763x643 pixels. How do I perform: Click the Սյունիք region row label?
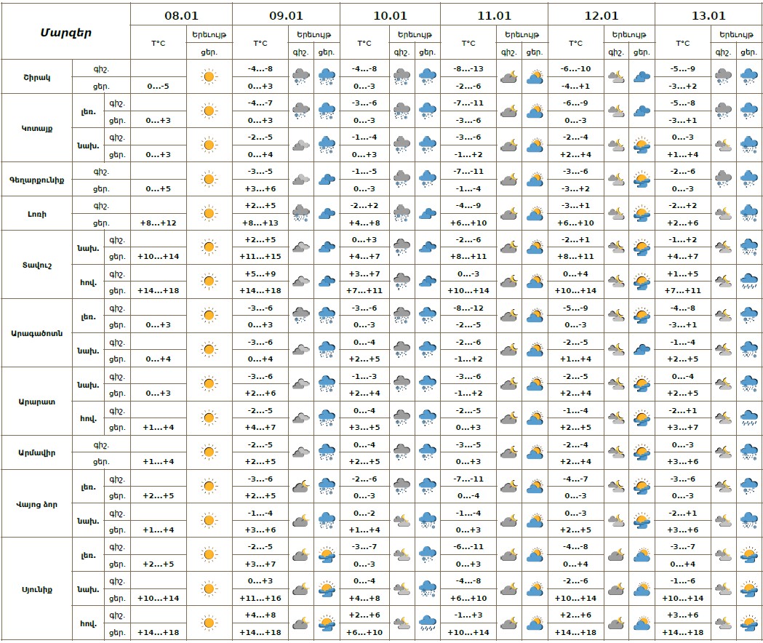37,588
